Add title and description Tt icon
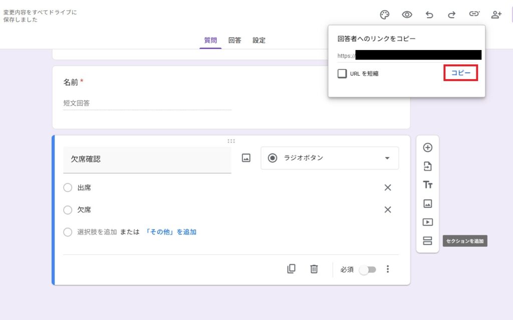Screen dimensions: 513x320 point(427,185)
